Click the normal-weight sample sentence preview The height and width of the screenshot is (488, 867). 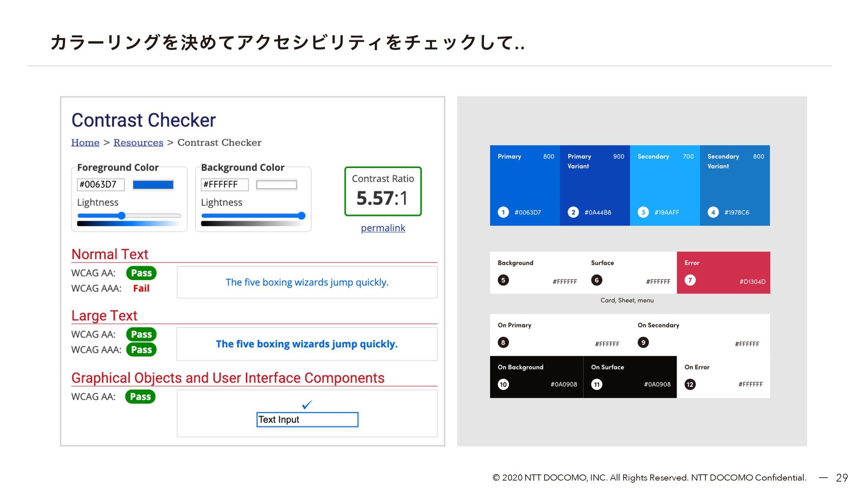pos(307,282)
